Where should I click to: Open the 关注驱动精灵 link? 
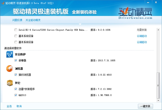(x=33, y=20)
